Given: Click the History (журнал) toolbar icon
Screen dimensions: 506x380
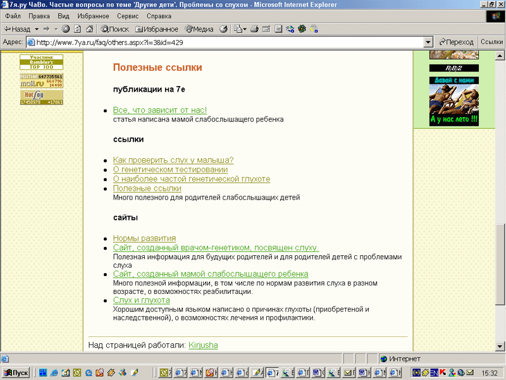Looking at the screenshot, I should click(x=223, y=29).
